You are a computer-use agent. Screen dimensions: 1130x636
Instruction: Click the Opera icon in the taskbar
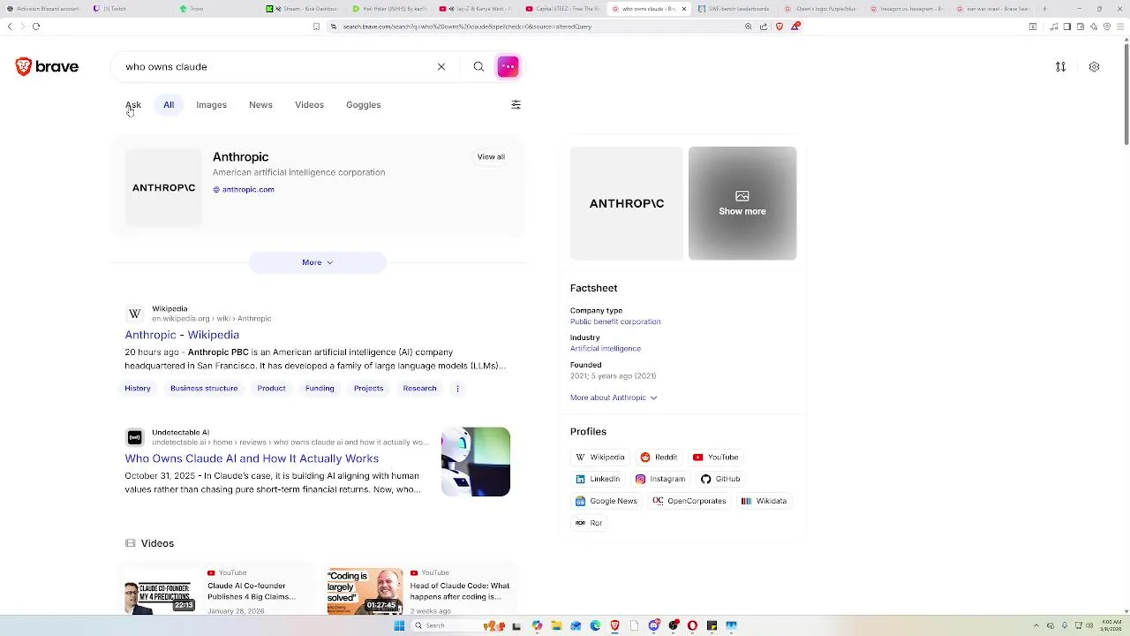[692, 625]
